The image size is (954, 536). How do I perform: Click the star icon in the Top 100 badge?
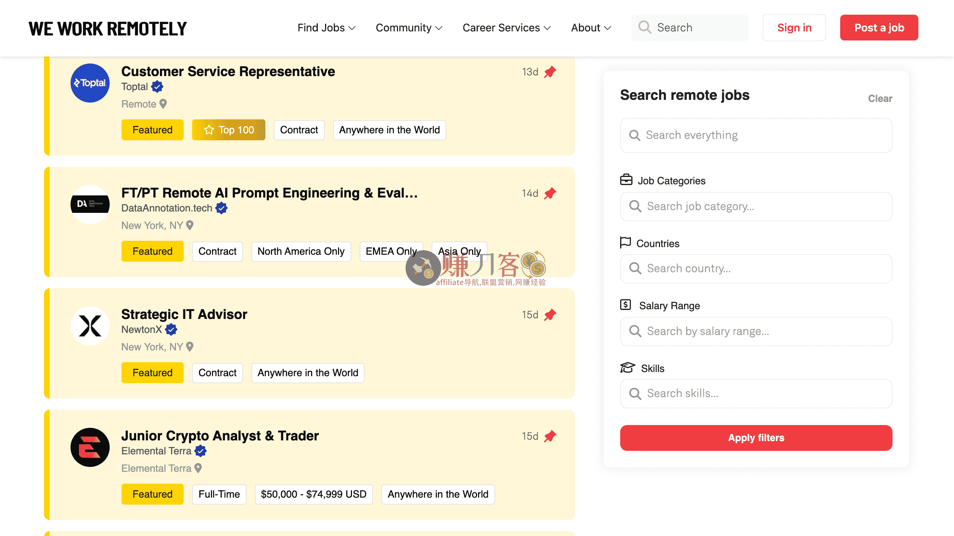(x=209, y=130)
